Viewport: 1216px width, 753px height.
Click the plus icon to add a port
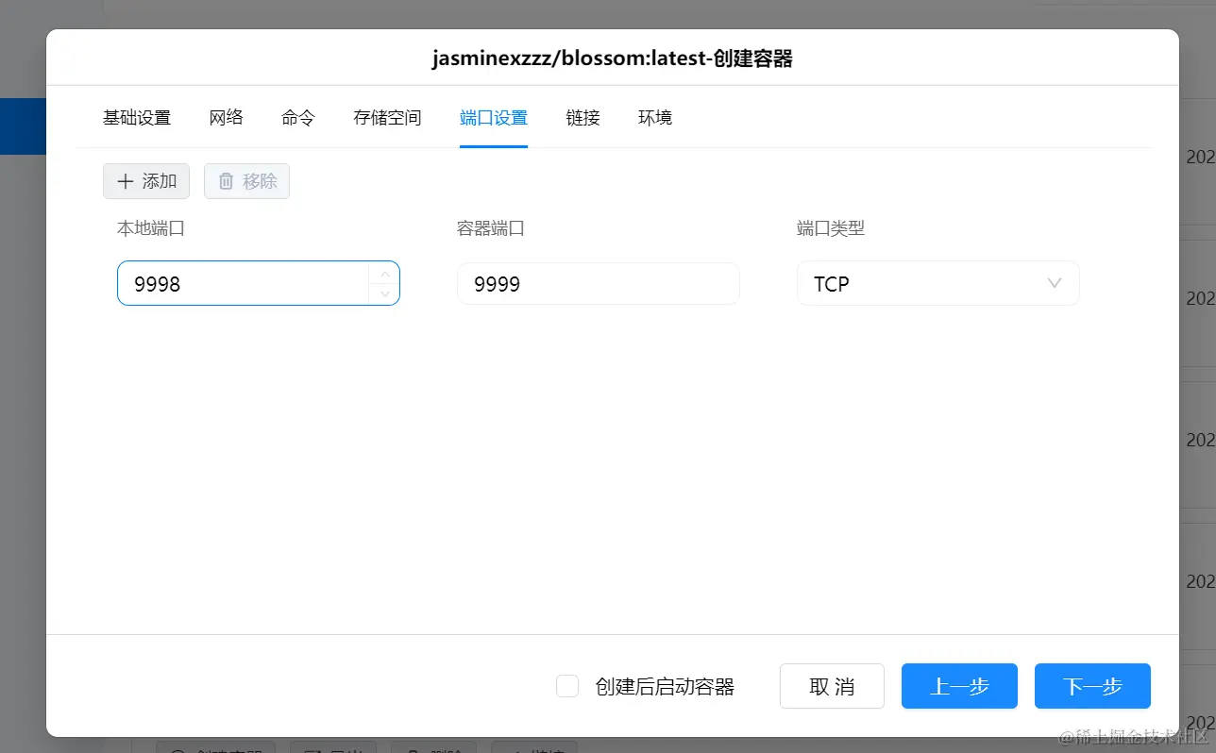click(127, 180)
